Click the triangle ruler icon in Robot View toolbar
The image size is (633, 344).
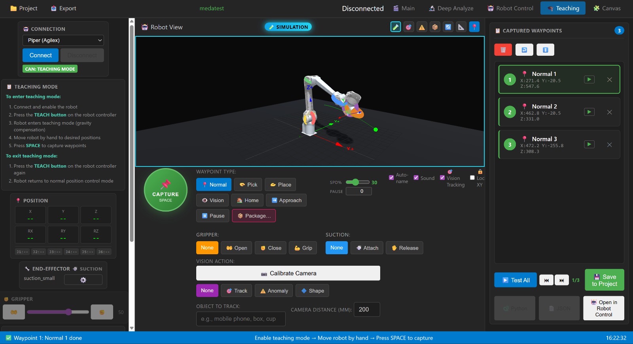[461, 27]
